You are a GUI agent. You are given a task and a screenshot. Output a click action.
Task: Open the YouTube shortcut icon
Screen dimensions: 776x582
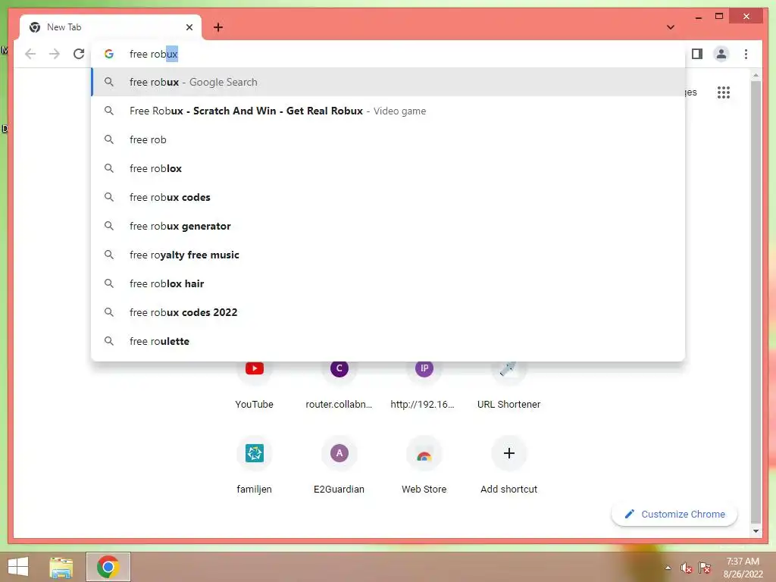(x=255, y=368)
